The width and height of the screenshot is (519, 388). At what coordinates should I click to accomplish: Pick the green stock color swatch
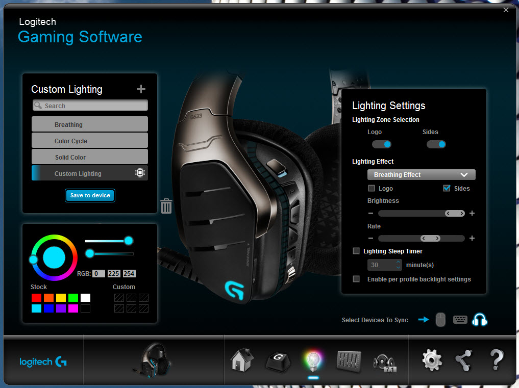click(x=73, y=298)
